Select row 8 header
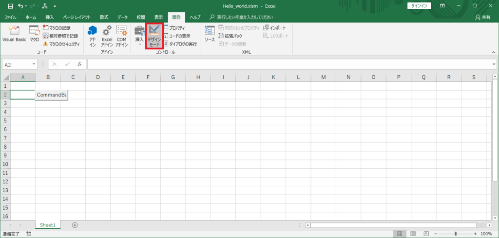Screen dimensions: 499x238 [x=5, y=147]
